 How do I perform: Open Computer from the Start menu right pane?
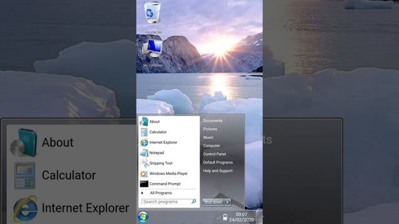[211, 146]
